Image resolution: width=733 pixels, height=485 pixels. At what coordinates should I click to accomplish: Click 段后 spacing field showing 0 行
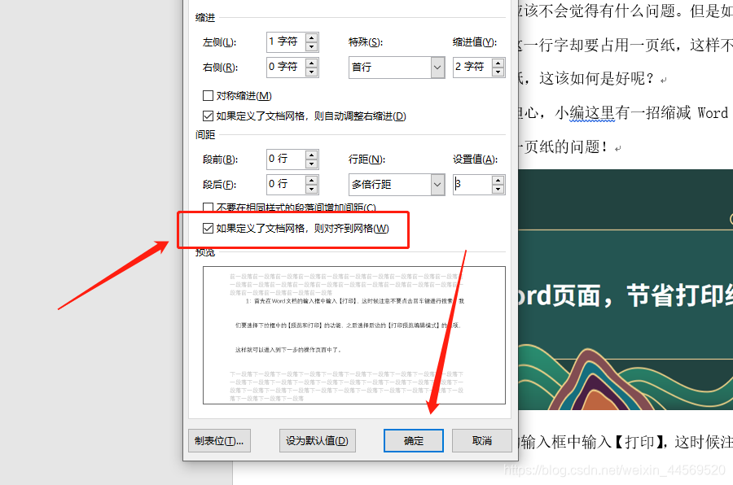286,185
